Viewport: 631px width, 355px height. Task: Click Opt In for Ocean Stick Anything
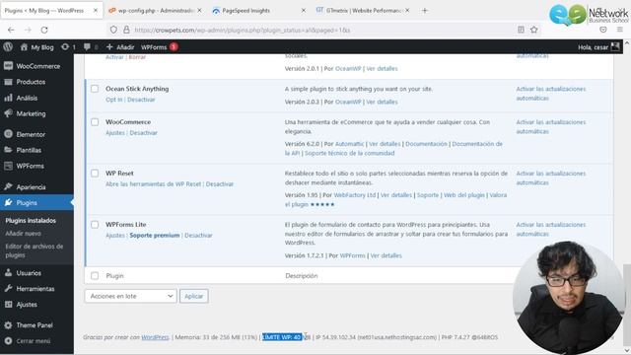114,100
